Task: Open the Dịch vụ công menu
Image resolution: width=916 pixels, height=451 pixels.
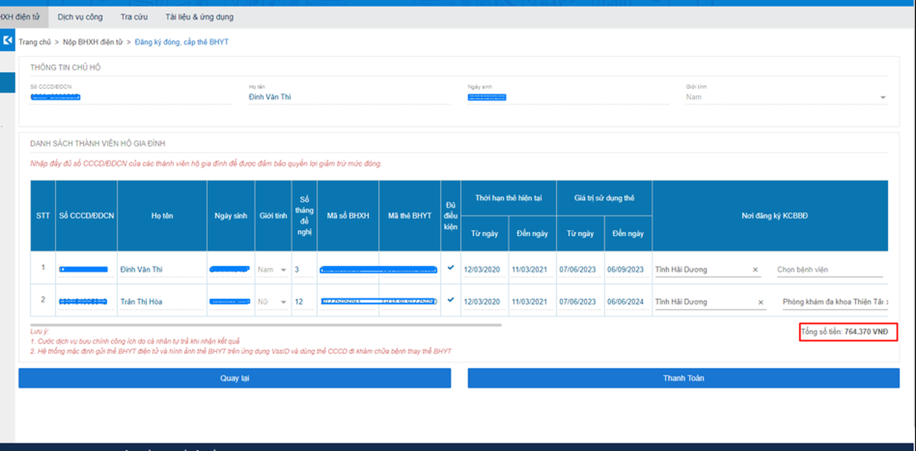Action: point(80,17)
